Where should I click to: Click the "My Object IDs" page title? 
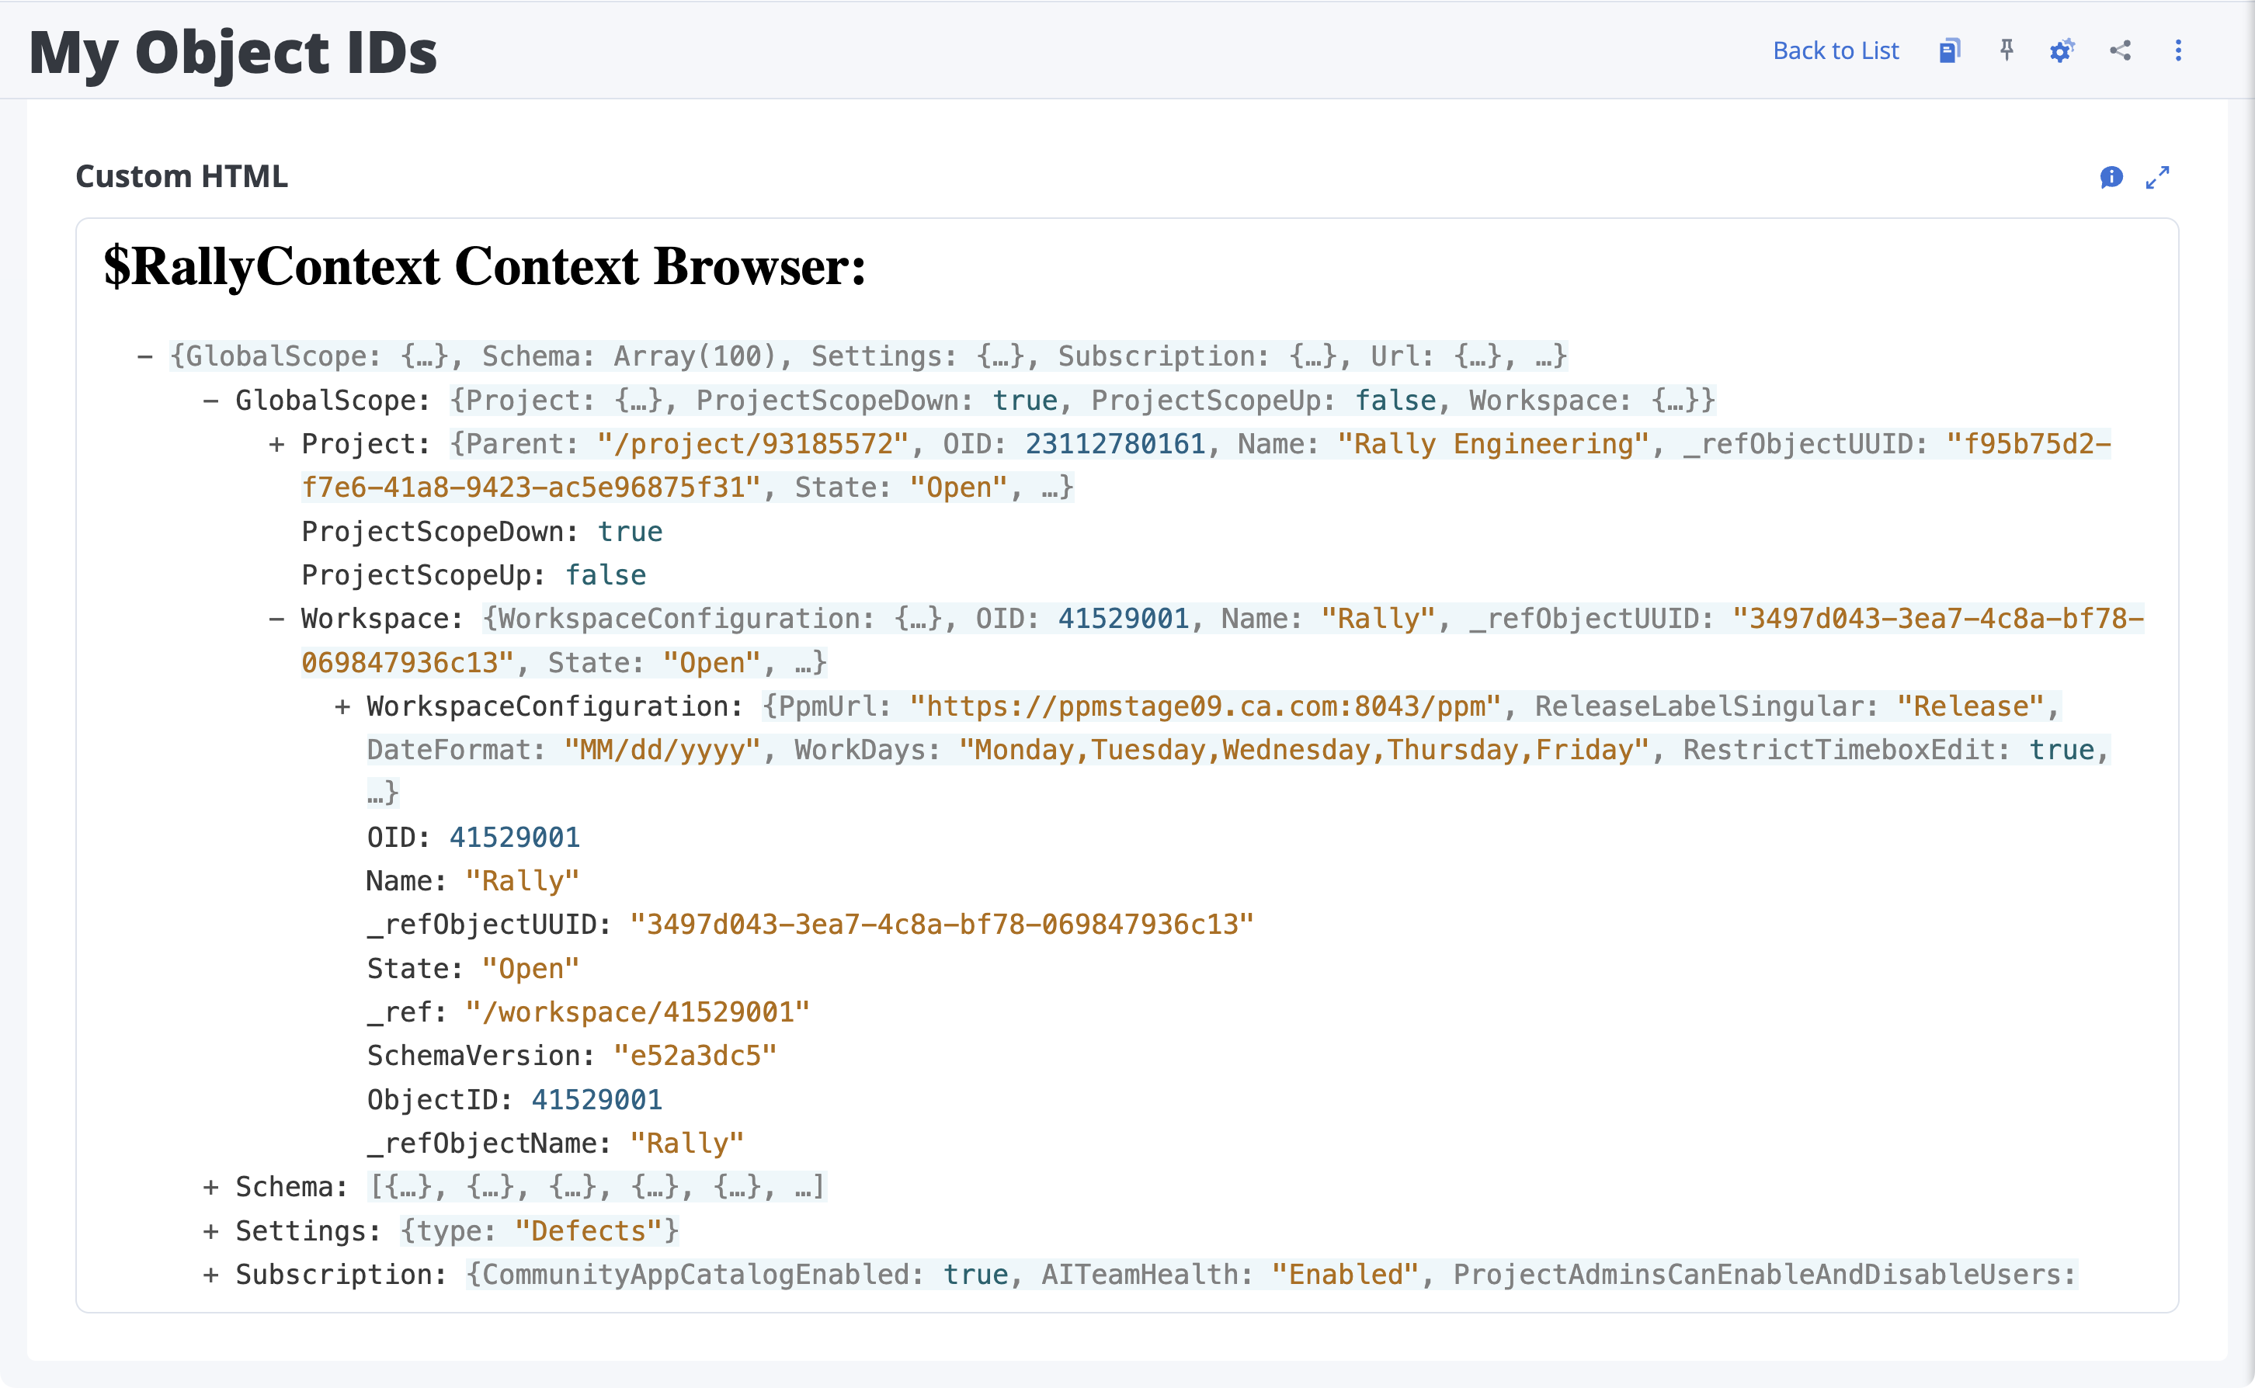(233, 52)
